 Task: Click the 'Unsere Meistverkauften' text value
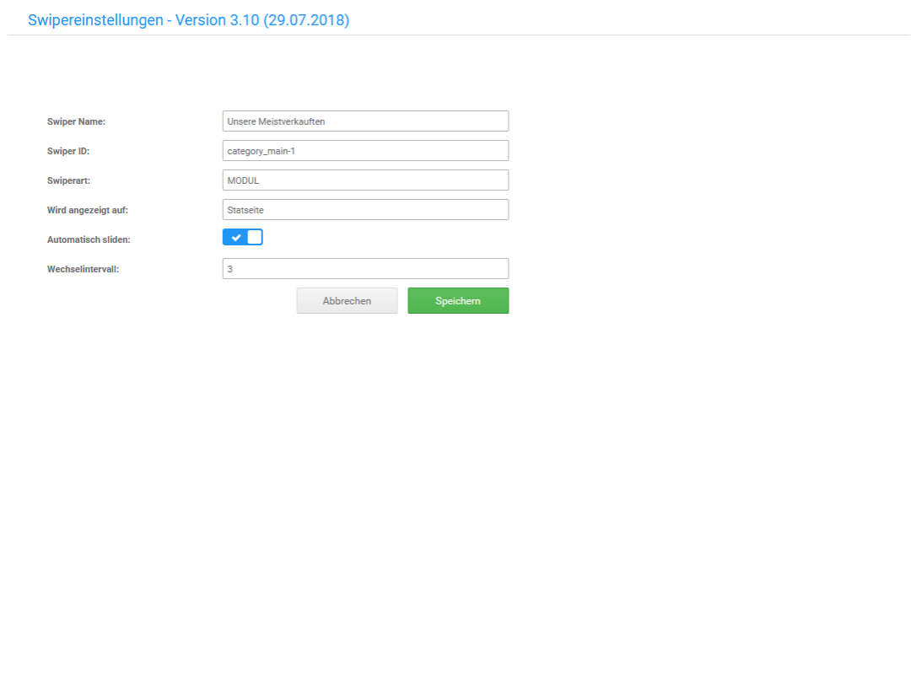[x=276, y=121]
